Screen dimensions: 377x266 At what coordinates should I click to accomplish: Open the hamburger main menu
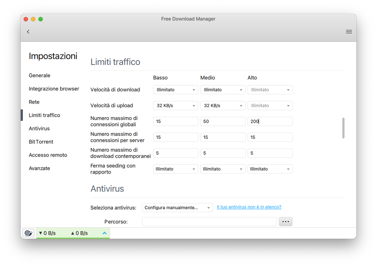coord(349,32)
